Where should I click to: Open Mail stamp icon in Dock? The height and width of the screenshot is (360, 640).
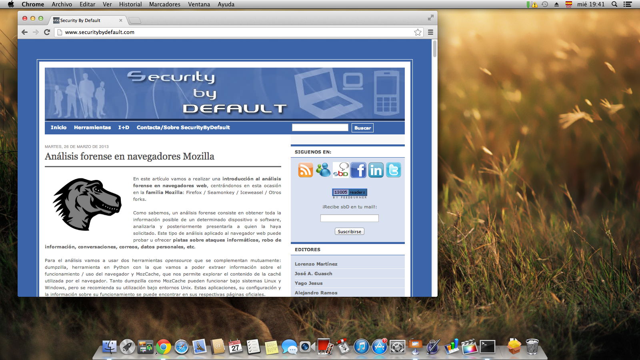tap(199, 347)
